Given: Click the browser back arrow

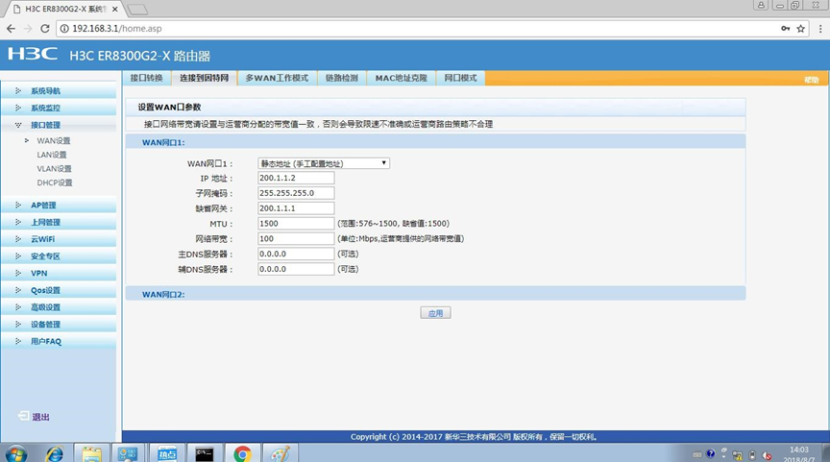Looking at the screenshot, I should click(12, 29).
